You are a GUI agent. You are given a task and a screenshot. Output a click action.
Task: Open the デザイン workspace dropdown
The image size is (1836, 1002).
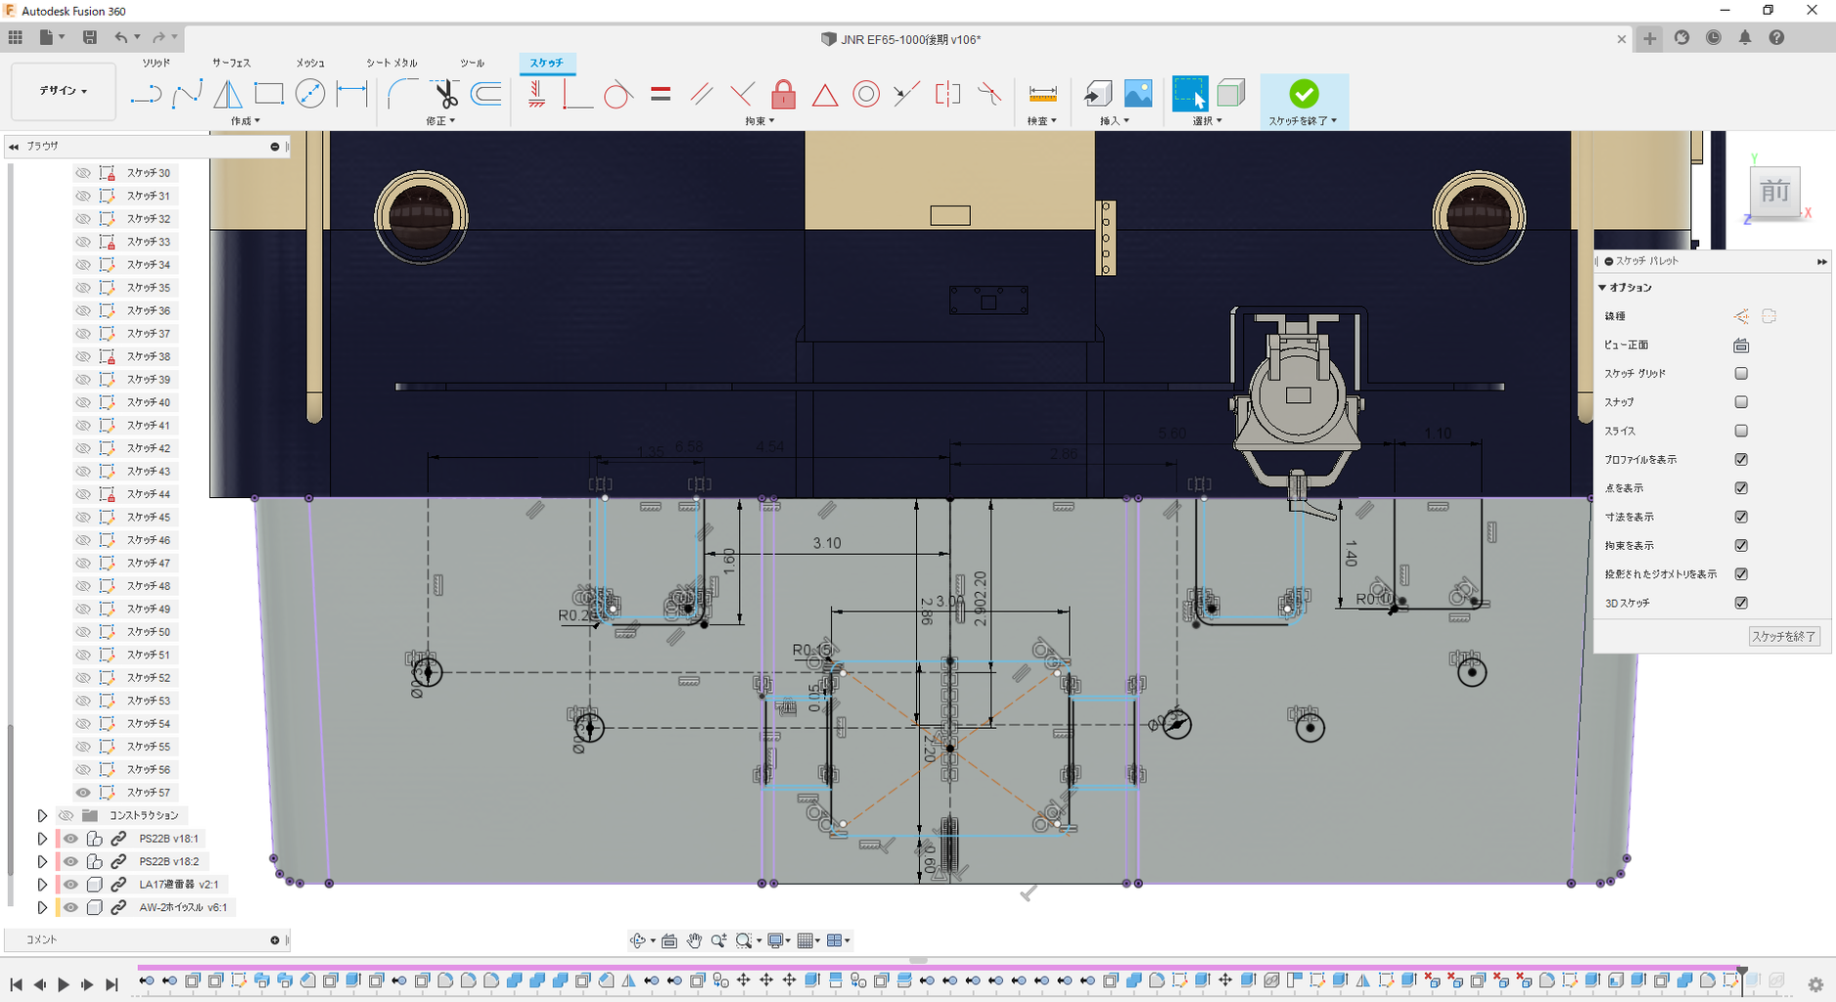pyautogui.click(x=64, y=91)
